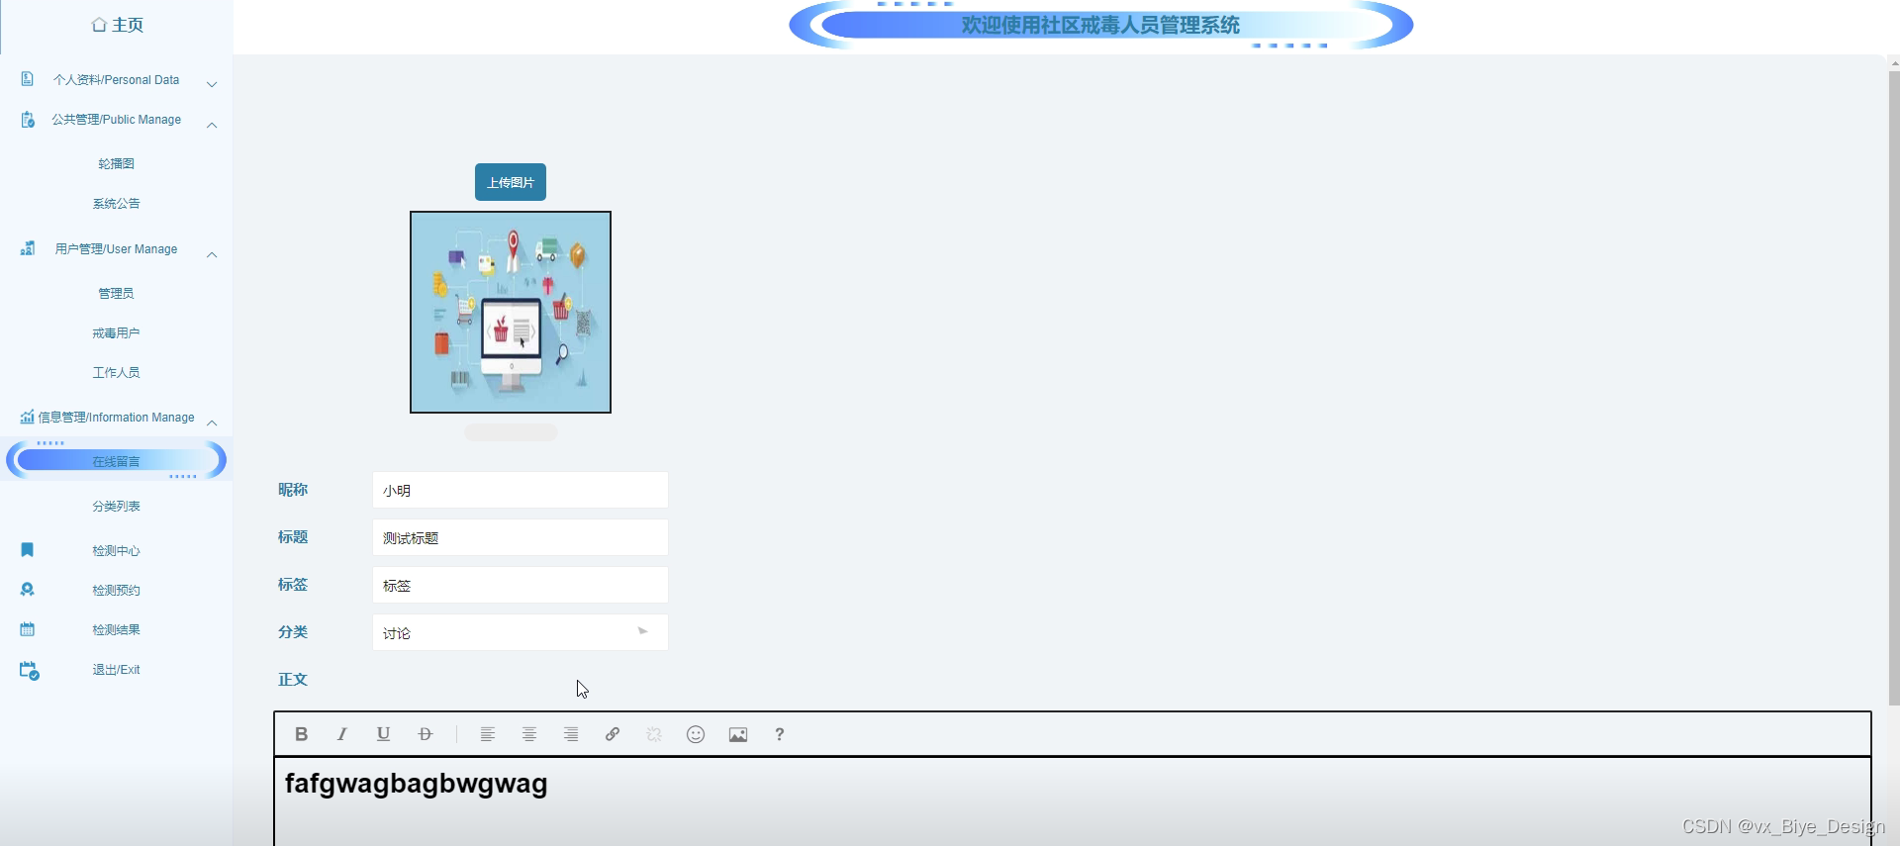This screenshot has width=1900, height=846.
Task: Click the 上传图片 upload button
Action: 511,182
